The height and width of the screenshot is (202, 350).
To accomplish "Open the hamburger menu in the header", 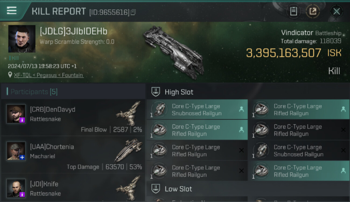I will point(12,11).
